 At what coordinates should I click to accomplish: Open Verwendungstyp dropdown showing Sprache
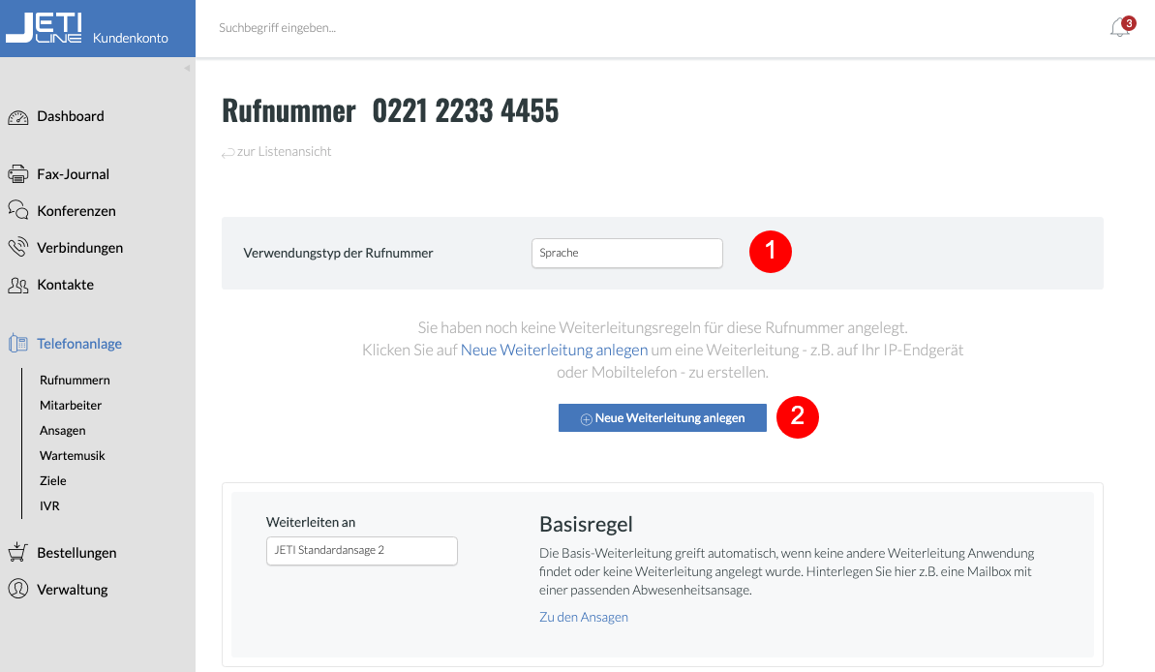pos(626,253)
